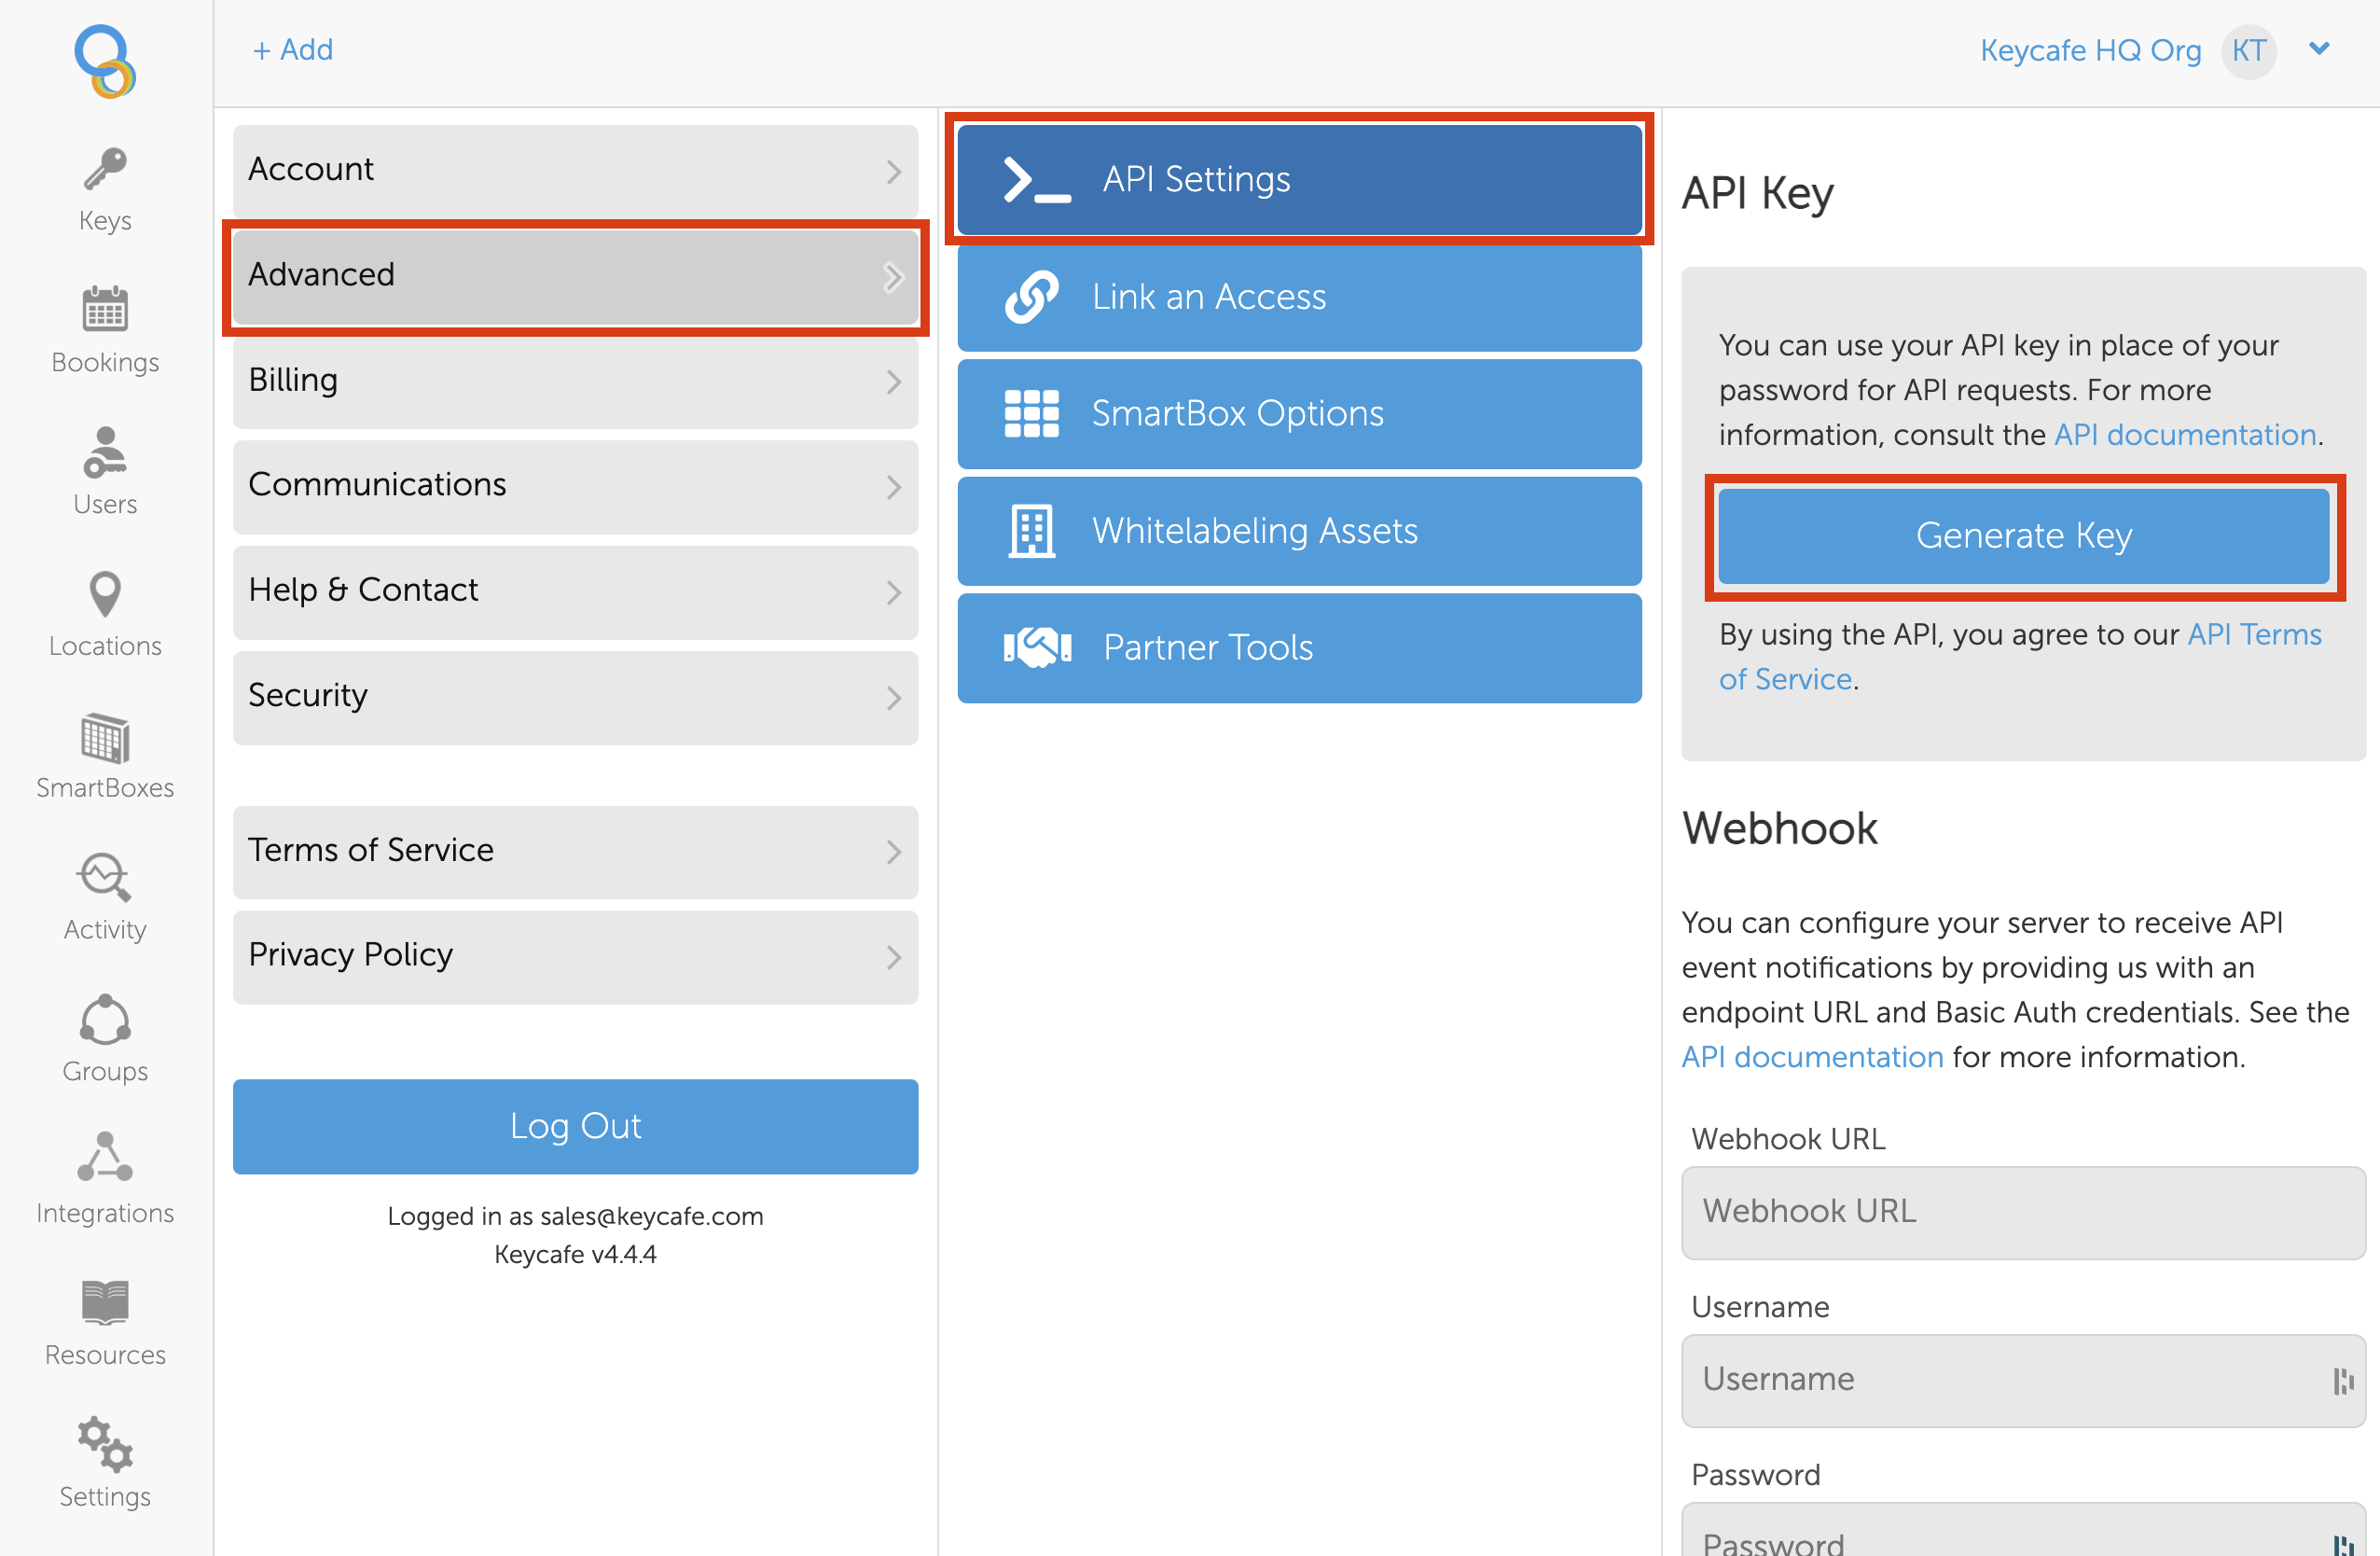Click the terminal icon on API Settings
Image resolution: width=2380 pixels, height=1556 pixels.
click(x=1037, y=181)
